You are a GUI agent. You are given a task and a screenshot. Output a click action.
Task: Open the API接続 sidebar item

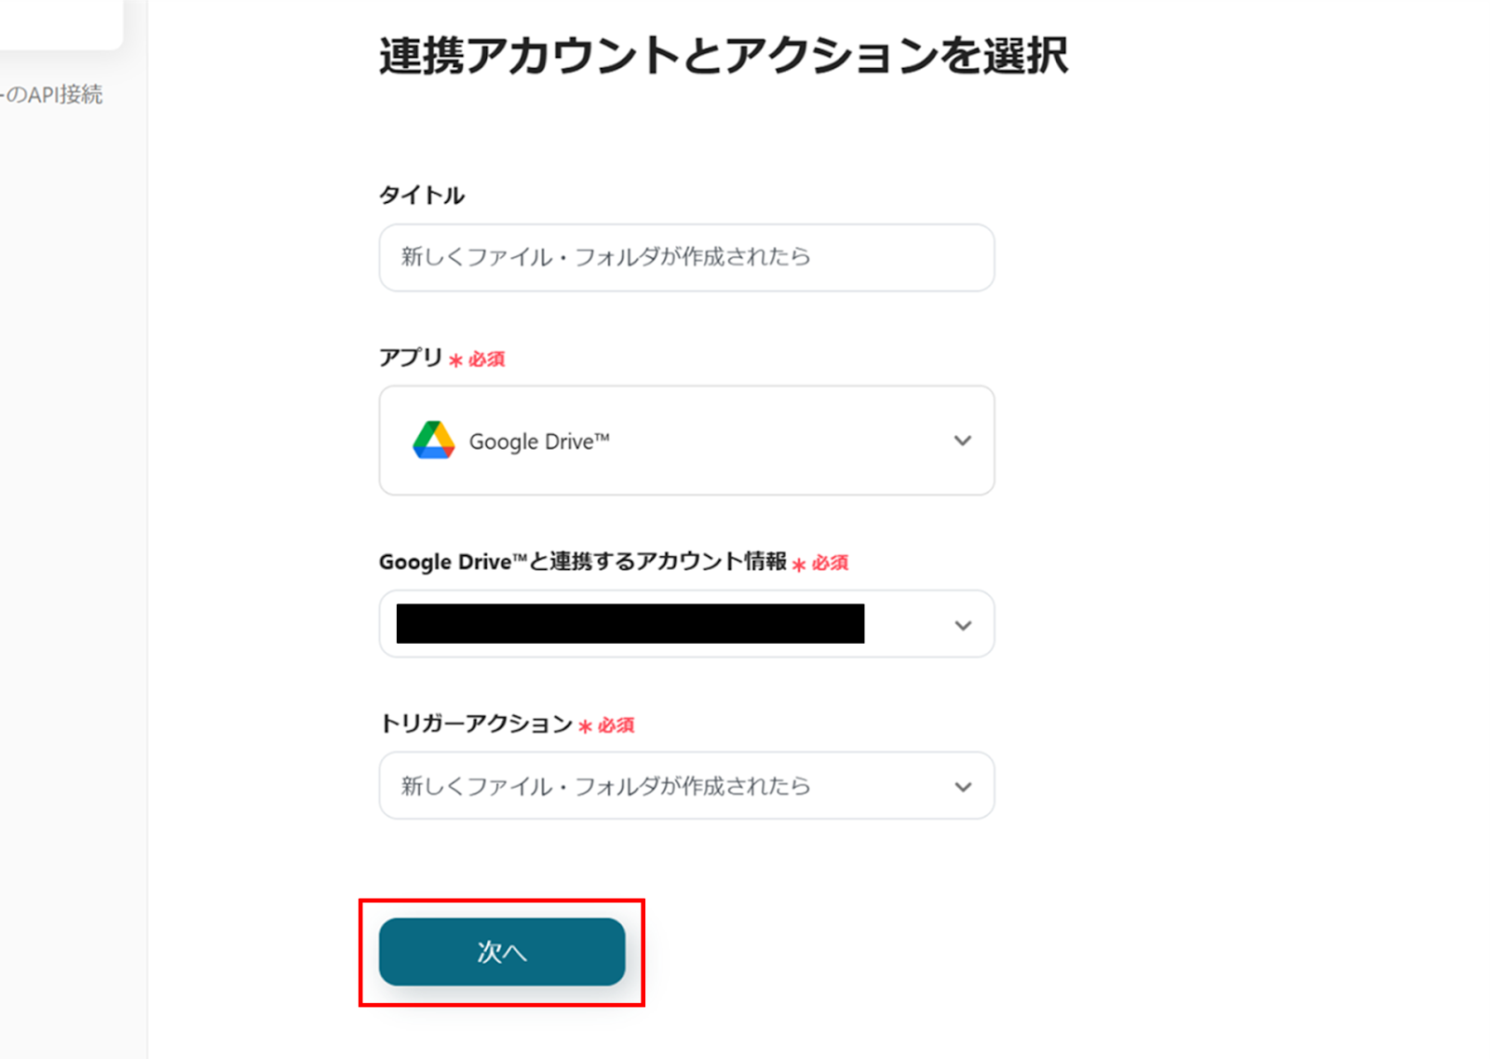pyautogui.click(x=53, y=95)
